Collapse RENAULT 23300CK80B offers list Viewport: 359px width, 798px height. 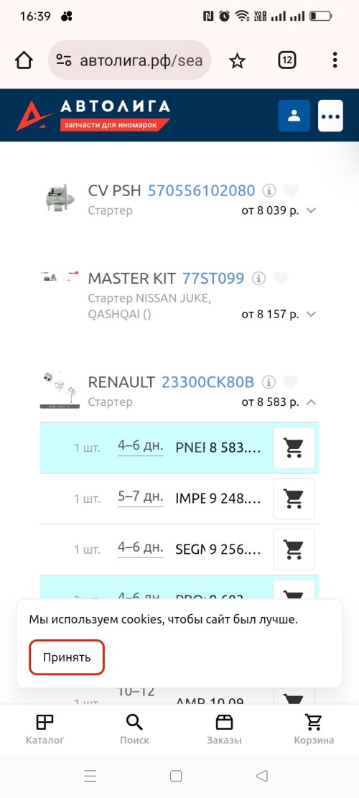coord(312,402)
